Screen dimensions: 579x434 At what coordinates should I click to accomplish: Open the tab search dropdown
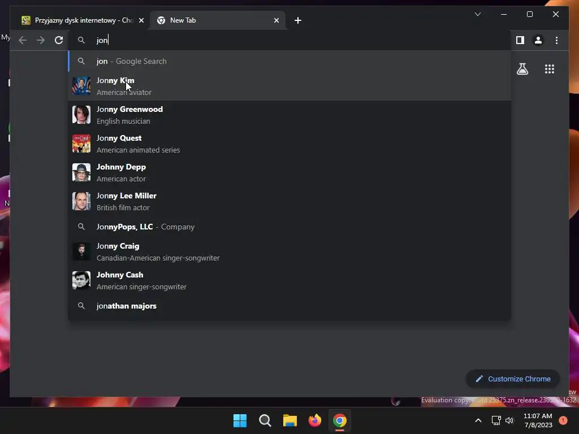coord(477,14)
